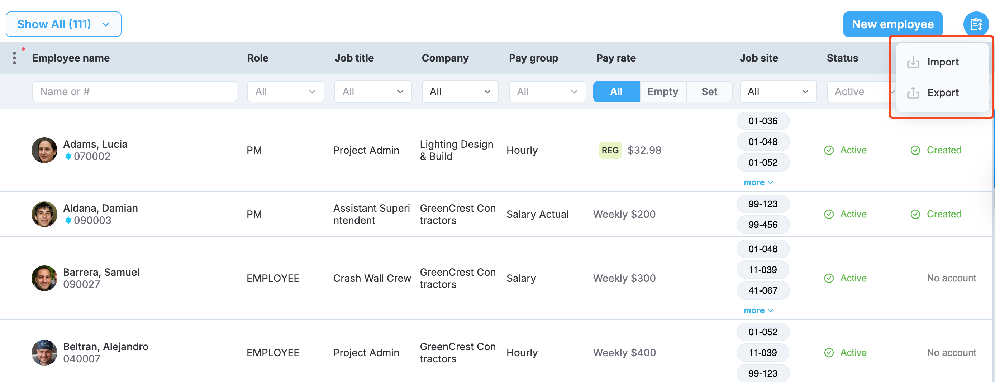Click the verified badge beside 090003
995x382 pixels.
tap(68, 220)
